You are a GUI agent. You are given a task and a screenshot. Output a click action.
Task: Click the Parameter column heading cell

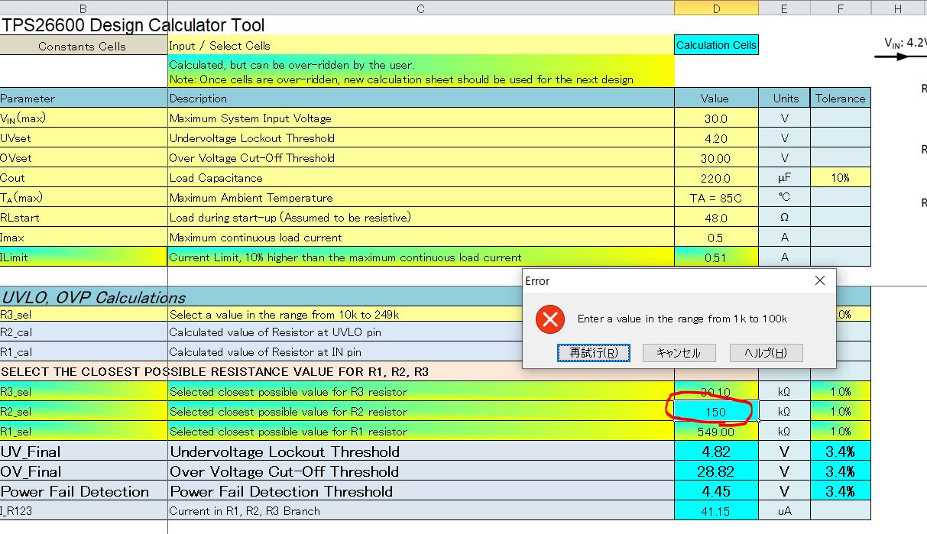[x=83, y=99]
